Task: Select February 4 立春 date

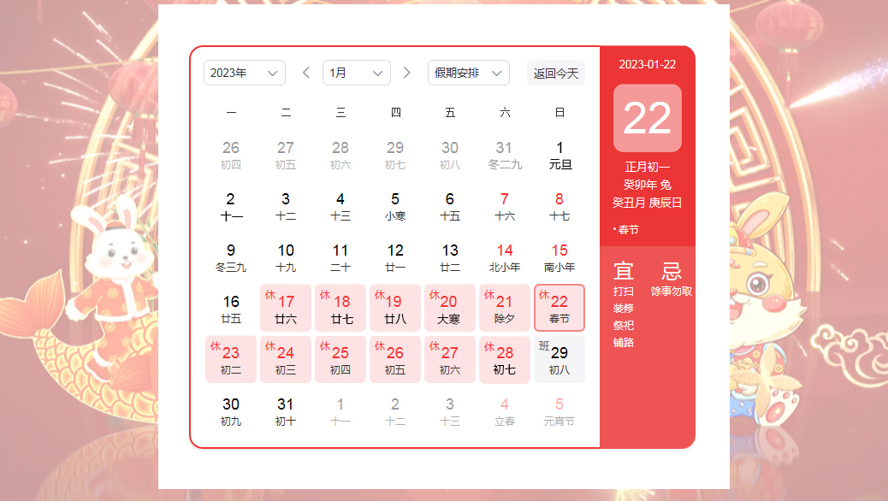Action: click(x=505, y=411)
